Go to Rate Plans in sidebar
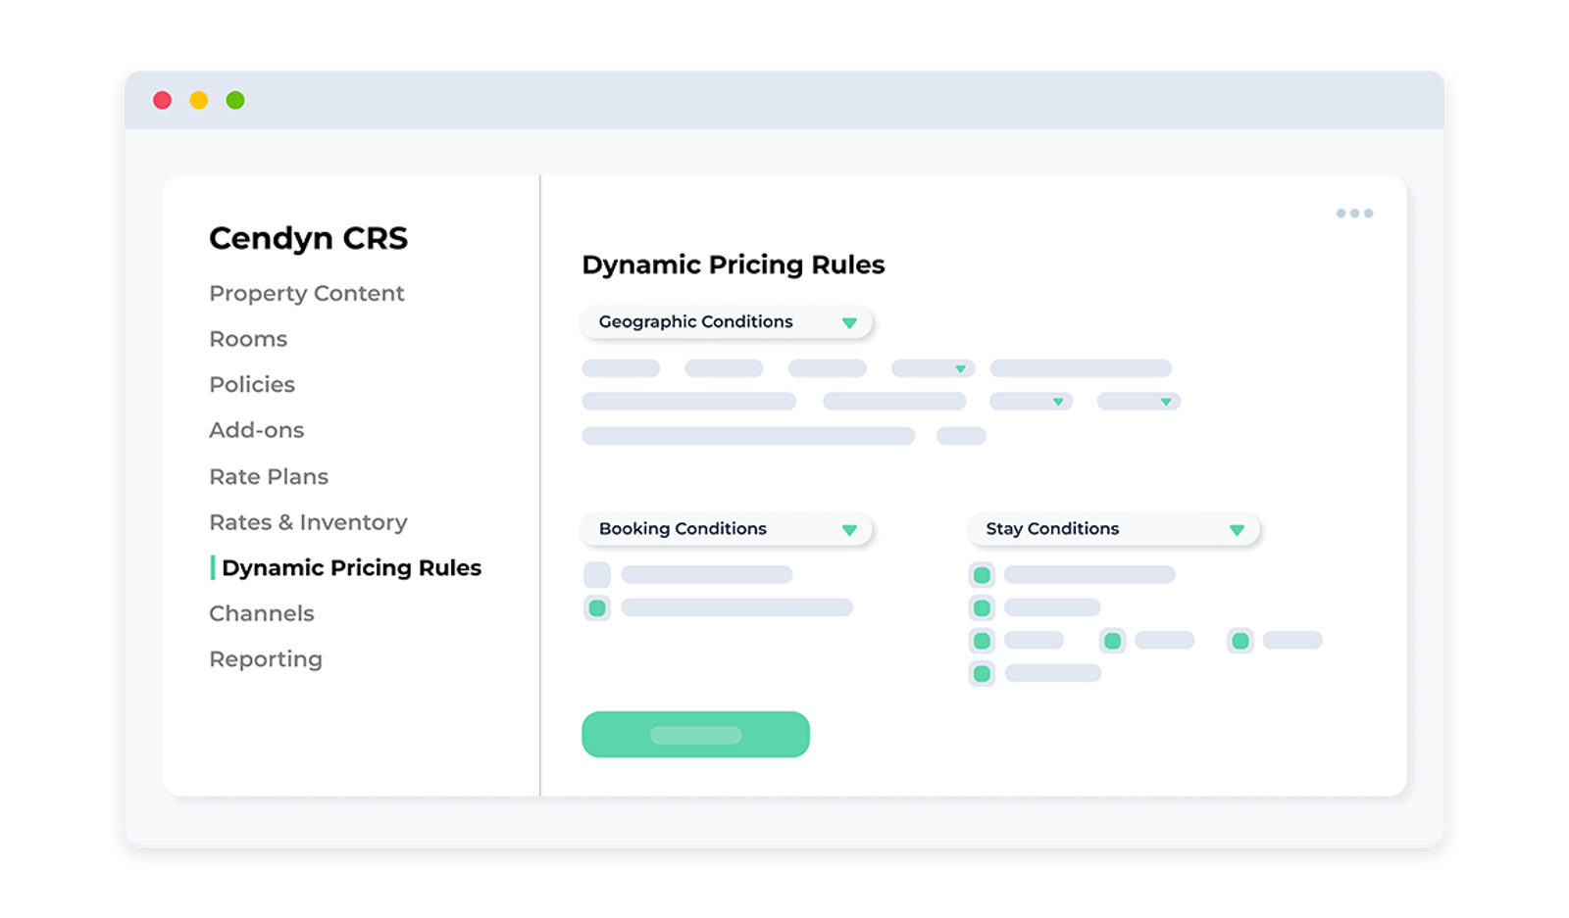The height and width of the screenshot is (918, 1569). [x=269, y=476]
